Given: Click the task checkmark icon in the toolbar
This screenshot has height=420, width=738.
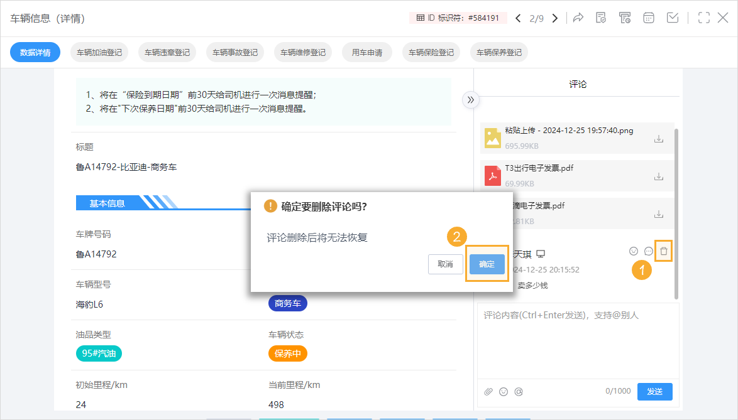Looking at the screenshot, I should 672,18.
